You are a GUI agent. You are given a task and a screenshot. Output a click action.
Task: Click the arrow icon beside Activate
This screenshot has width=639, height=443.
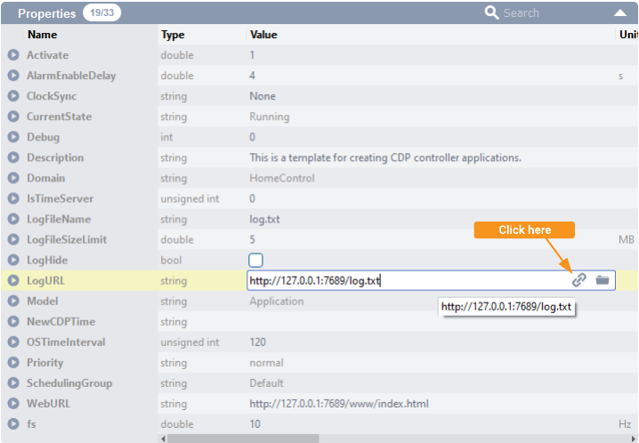(x=13, y=55)
